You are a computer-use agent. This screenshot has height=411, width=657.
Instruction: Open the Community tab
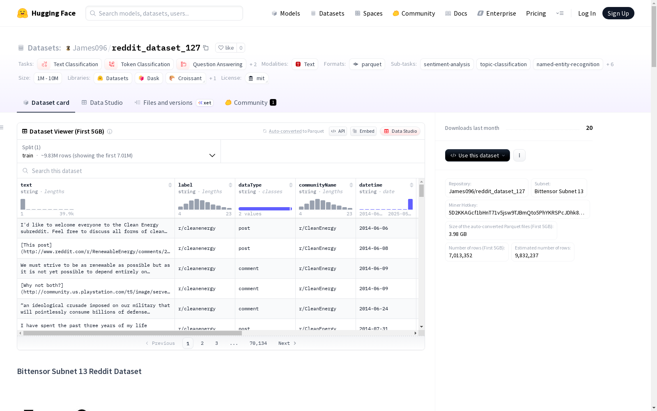coord(250,103)
